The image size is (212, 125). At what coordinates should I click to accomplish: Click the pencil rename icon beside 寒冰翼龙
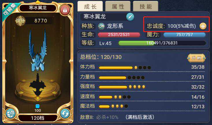(130, 17)
